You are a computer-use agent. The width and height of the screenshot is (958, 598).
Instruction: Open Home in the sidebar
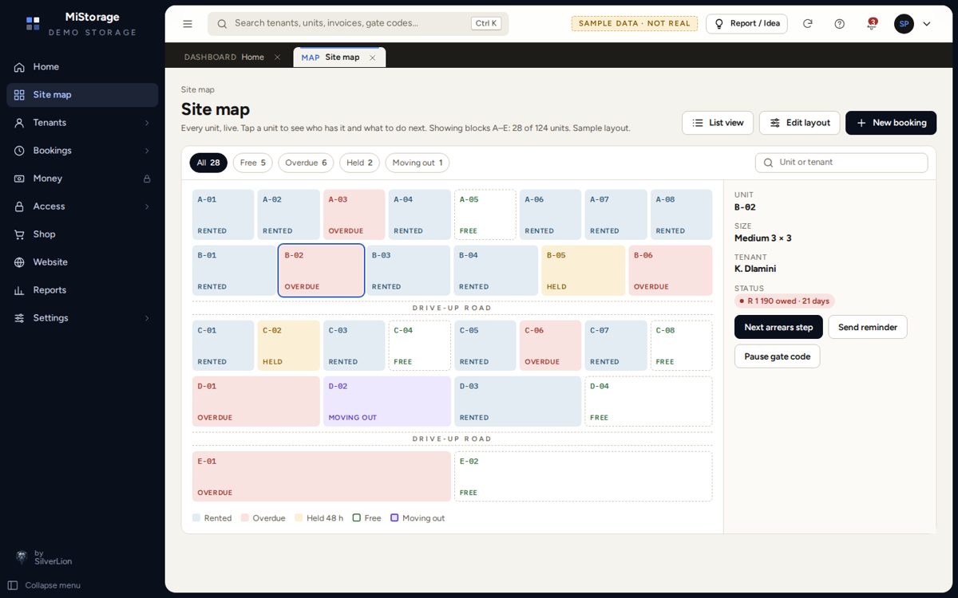82,67
